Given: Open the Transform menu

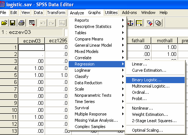Looking at the screenshot, I should pos(56,13).
